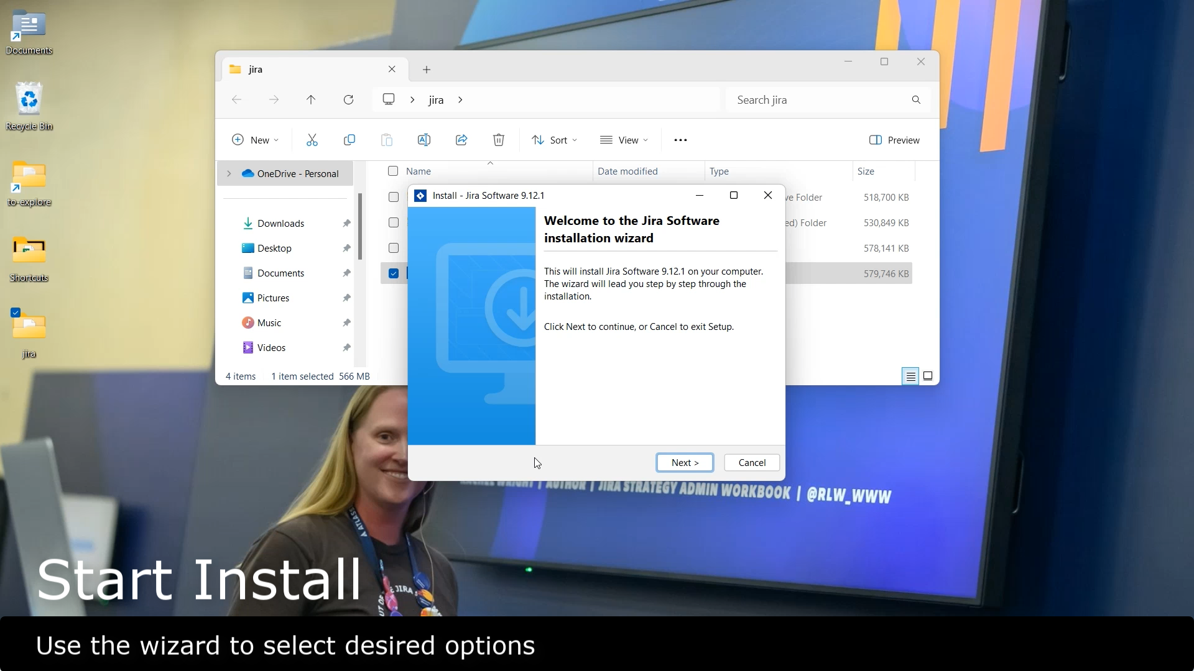Switch to details view using the bottom-right icon
The image size is (1194, 671).
(x=910, y=376)
